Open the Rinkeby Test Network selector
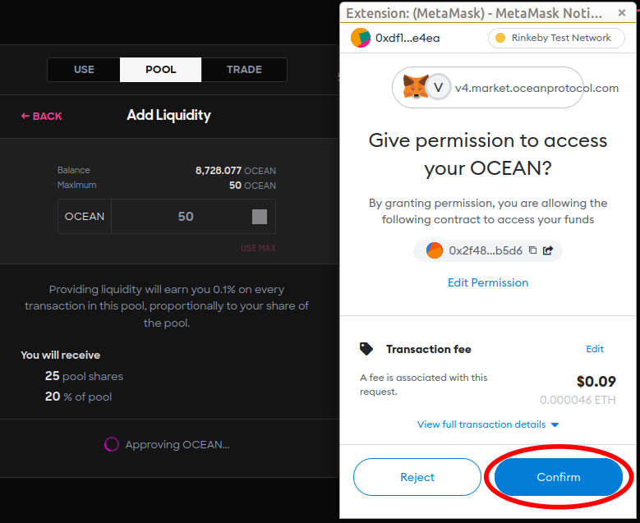 click(556, 38)
